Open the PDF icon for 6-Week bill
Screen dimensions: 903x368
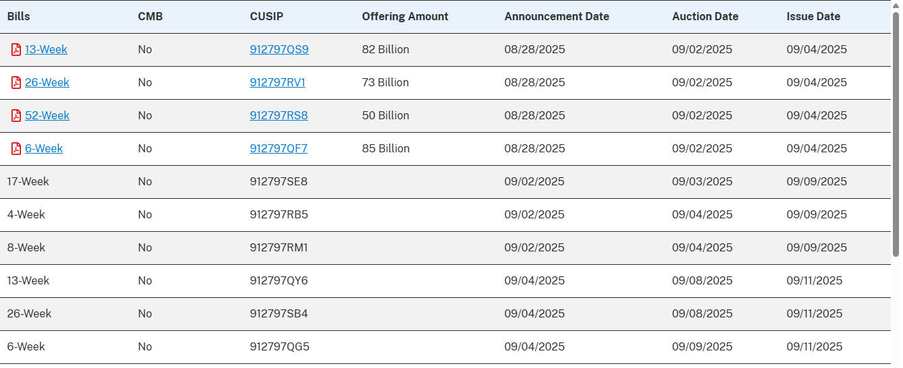pyautogui.click(x=16, y=149)
